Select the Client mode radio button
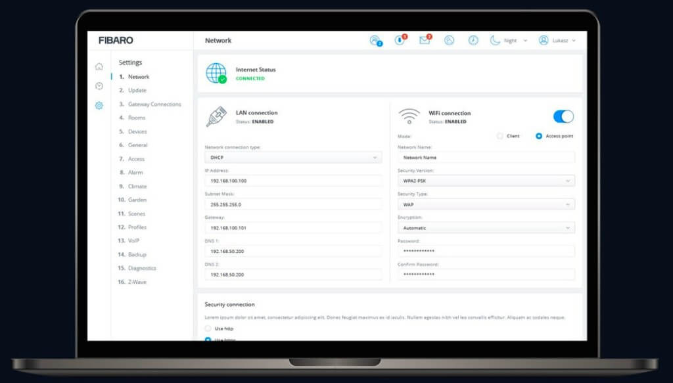 [x=499, y=136]
